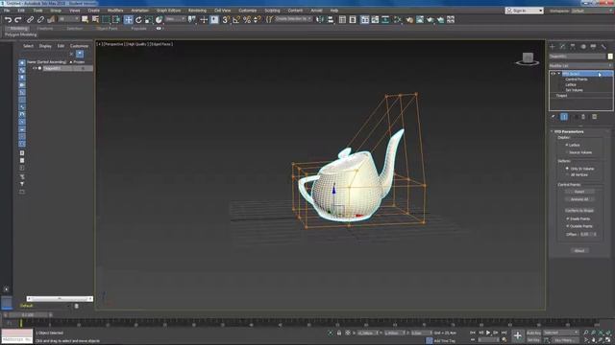Click the Conform to Shape button
This screenshot has height=345, width=615.
(x=579, y=211)
